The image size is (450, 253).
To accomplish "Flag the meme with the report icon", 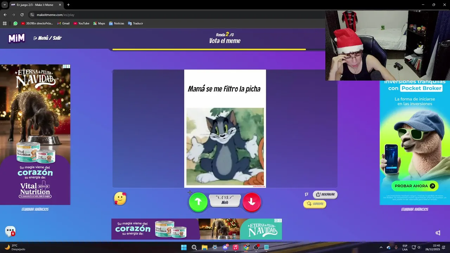I will (306, 194).
